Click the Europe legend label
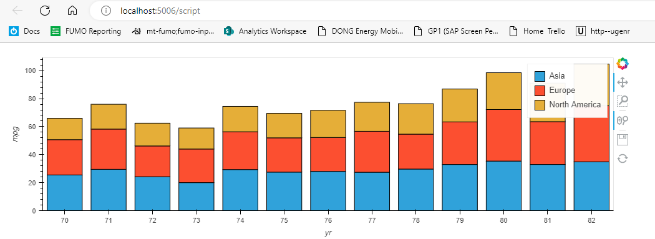Viewport: 655px width, 239px height. 562,90
